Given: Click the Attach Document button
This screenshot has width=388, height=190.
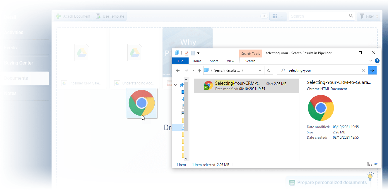Looking at the screenshot, I should (73, 16).
